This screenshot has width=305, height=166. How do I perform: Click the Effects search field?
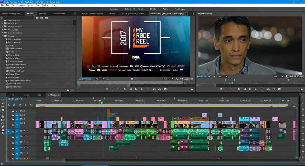coord(19,18)
